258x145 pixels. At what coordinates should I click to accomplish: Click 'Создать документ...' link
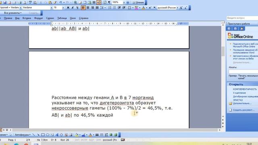pyautogui.click(x=243, y=110)
